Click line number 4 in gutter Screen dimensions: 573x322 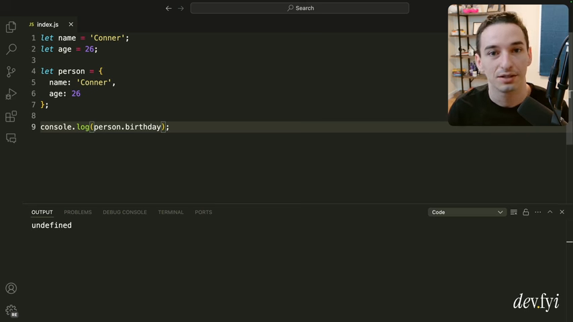pyautogui.click(x=34, y=71)
